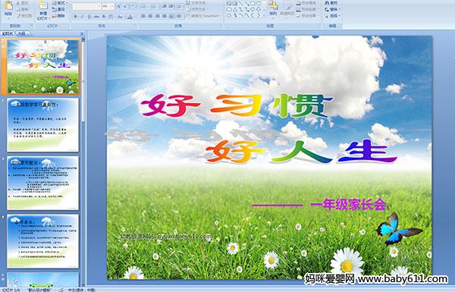
Task: Click the Arrange (排列) icon
Action: pos(273,6)
